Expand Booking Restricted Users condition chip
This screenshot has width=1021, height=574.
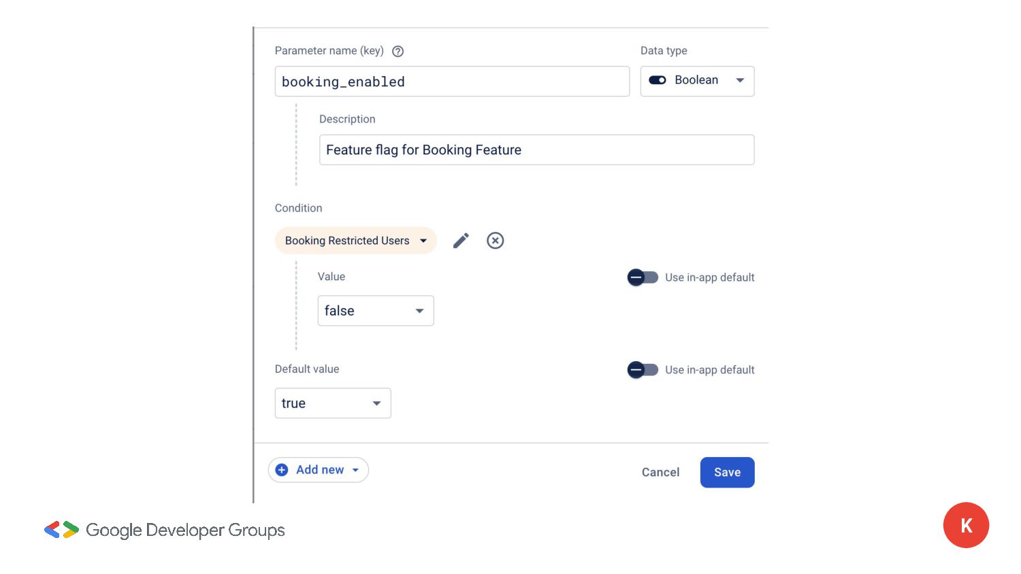pos(423,241)
